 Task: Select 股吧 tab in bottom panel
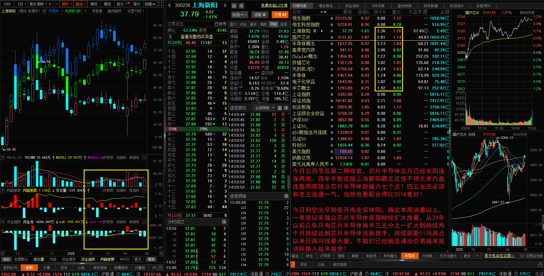[x=29, y=268]
